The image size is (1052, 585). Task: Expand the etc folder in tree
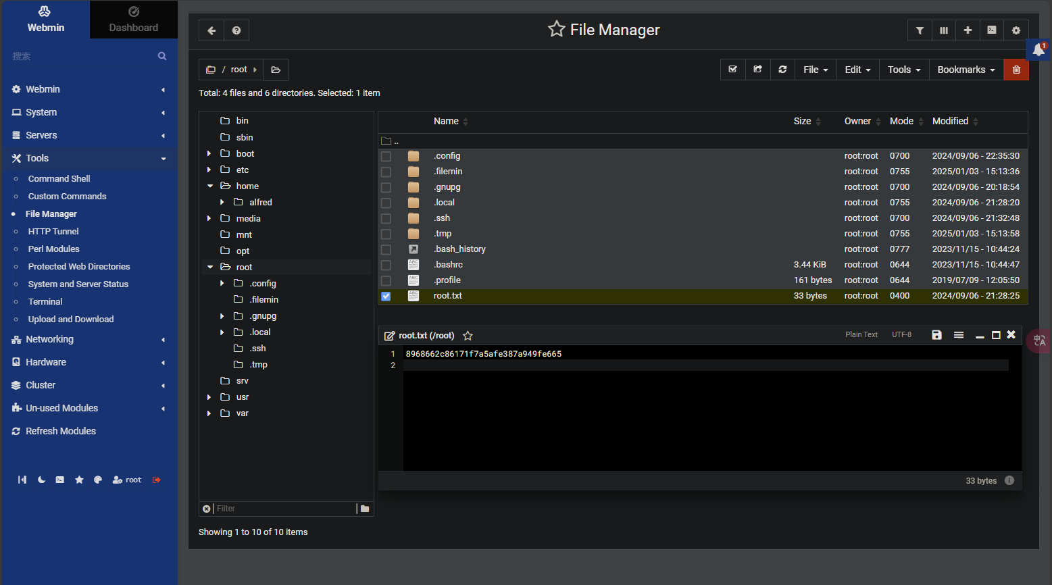pos(209,170)
